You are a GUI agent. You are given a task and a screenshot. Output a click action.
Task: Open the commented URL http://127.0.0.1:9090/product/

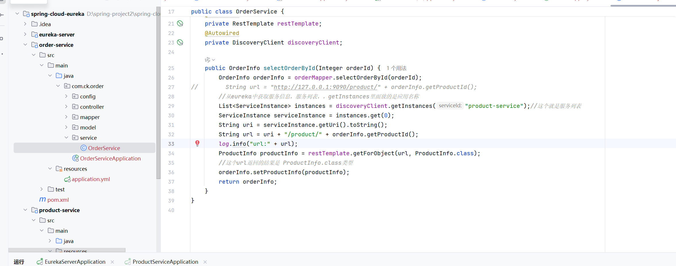click(325, 87)
